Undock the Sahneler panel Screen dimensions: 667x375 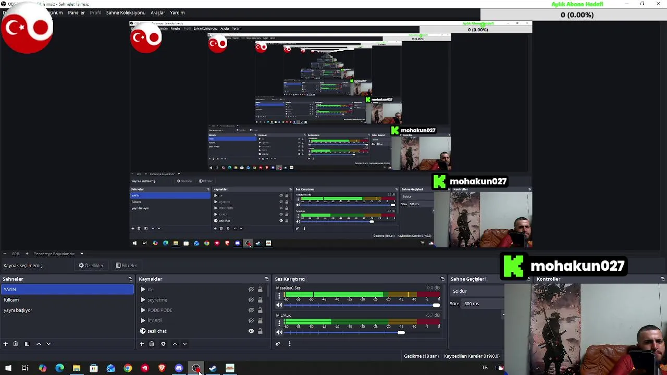point(130,279)
